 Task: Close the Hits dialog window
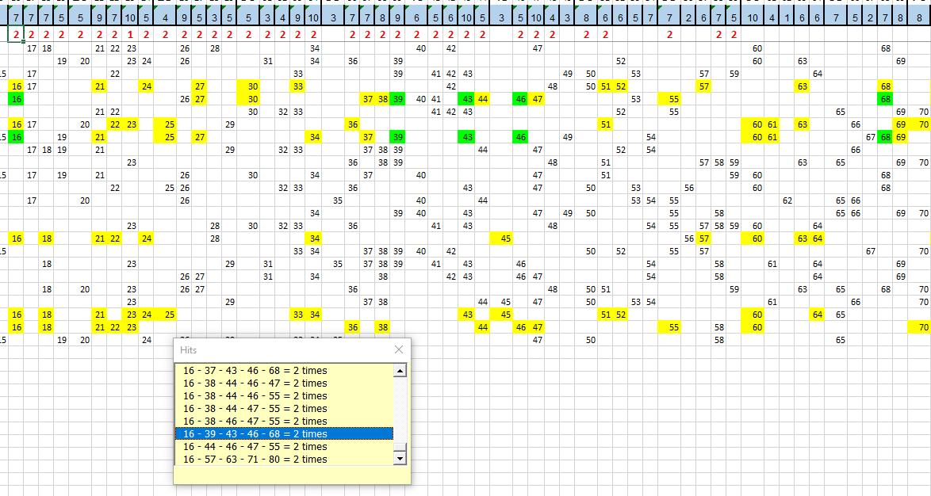click(398, 349)
